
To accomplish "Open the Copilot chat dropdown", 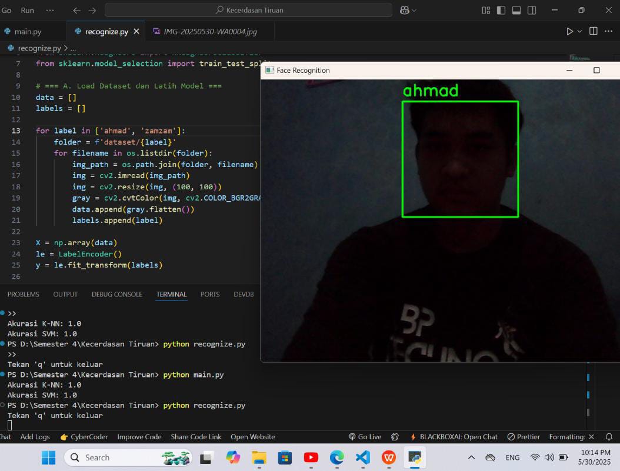I will pyautogui.click(x=414, y=11).
